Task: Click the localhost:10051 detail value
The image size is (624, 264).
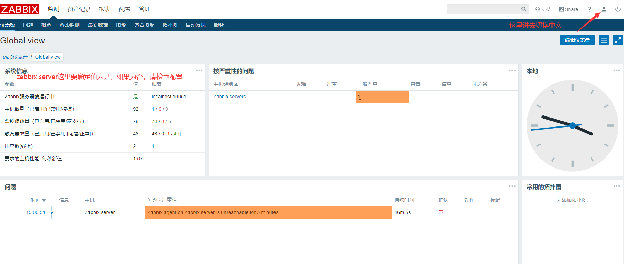Action: (x=169, y=97)
